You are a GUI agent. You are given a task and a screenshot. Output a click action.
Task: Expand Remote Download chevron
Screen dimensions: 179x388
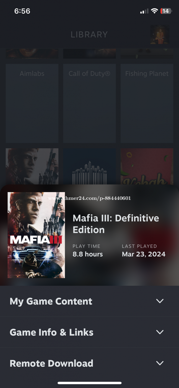pos(160,363)
